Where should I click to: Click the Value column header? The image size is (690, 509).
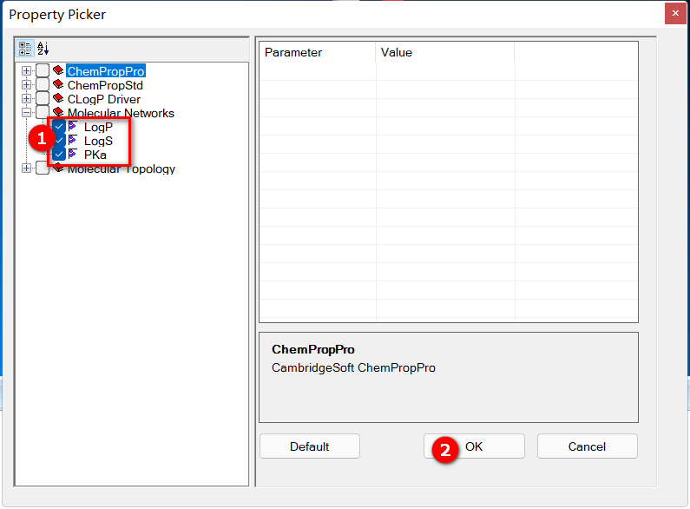[445, 52]
